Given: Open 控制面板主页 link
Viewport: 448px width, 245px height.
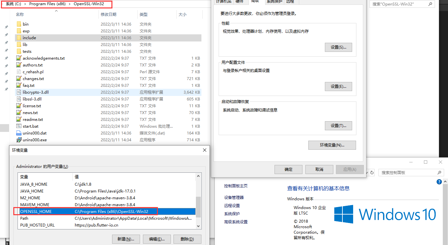Looking at the screenshot, I should (236, 186).
